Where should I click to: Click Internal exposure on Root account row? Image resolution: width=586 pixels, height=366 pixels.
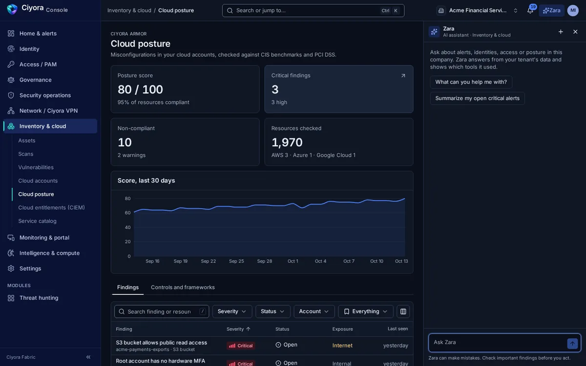[x=342, y=364]
